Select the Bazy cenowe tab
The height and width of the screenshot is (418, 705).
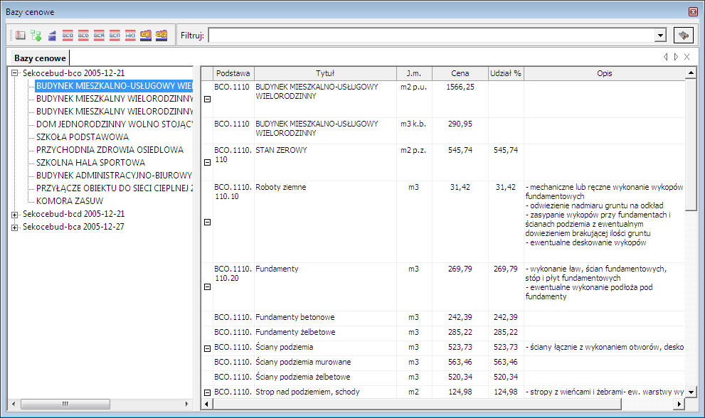tap(40, 58)
